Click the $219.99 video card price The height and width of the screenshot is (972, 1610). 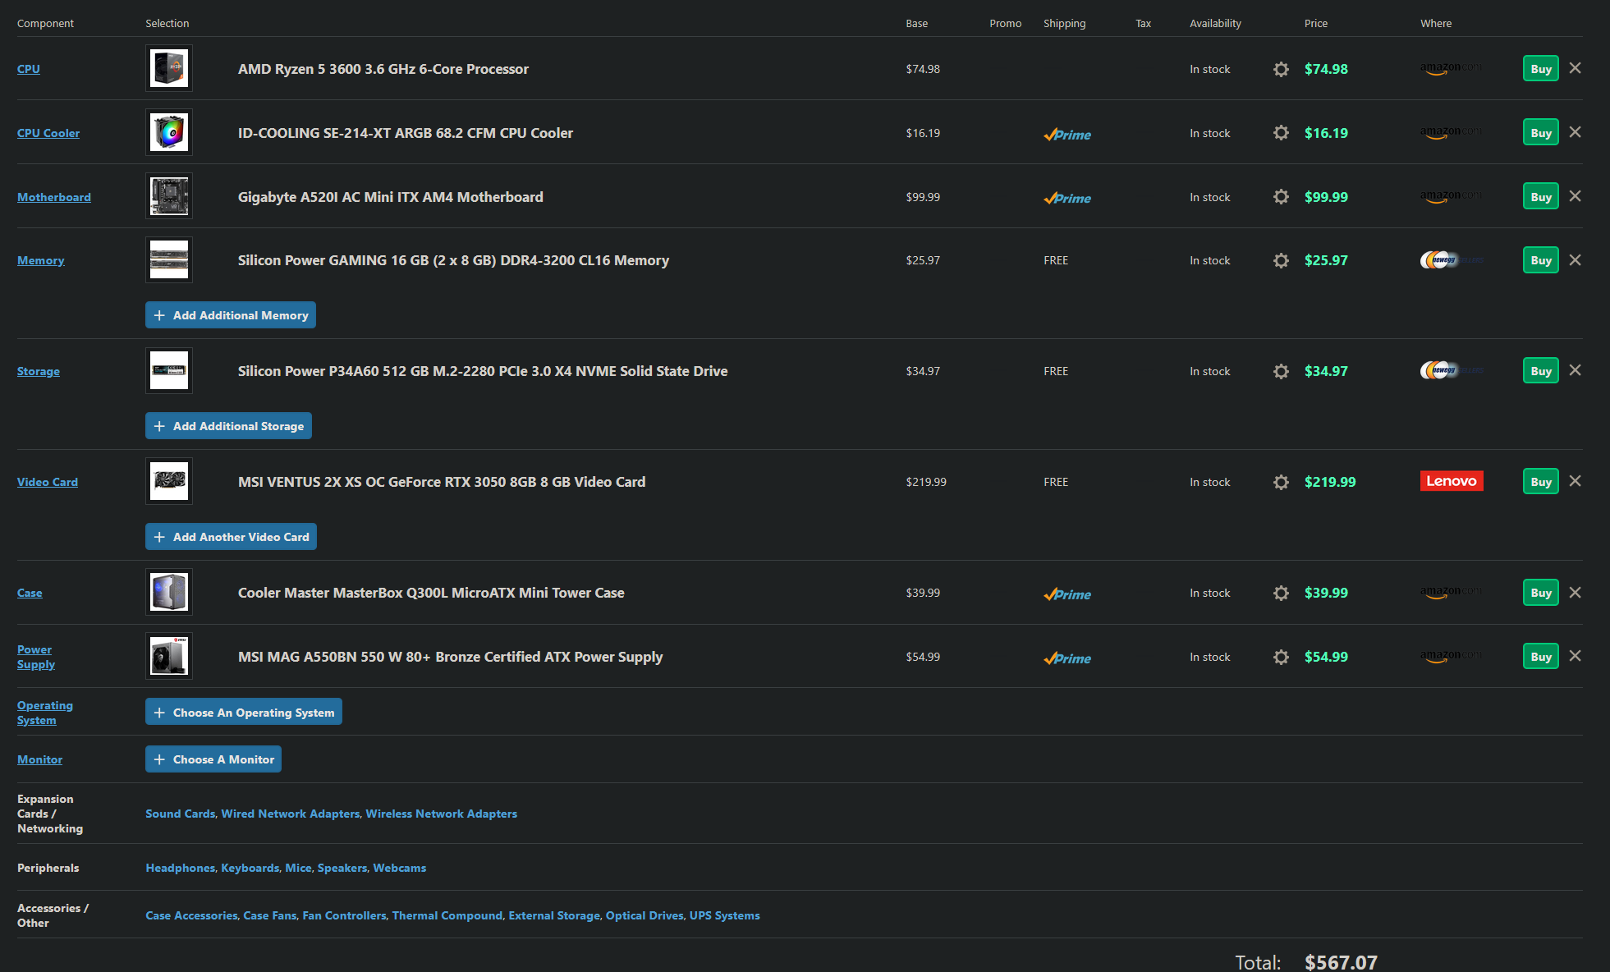tap(1330, 482)
